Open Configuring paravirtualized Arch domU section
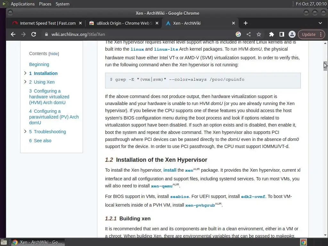Viewport: 328px width, 246px height. pos(54,117)
